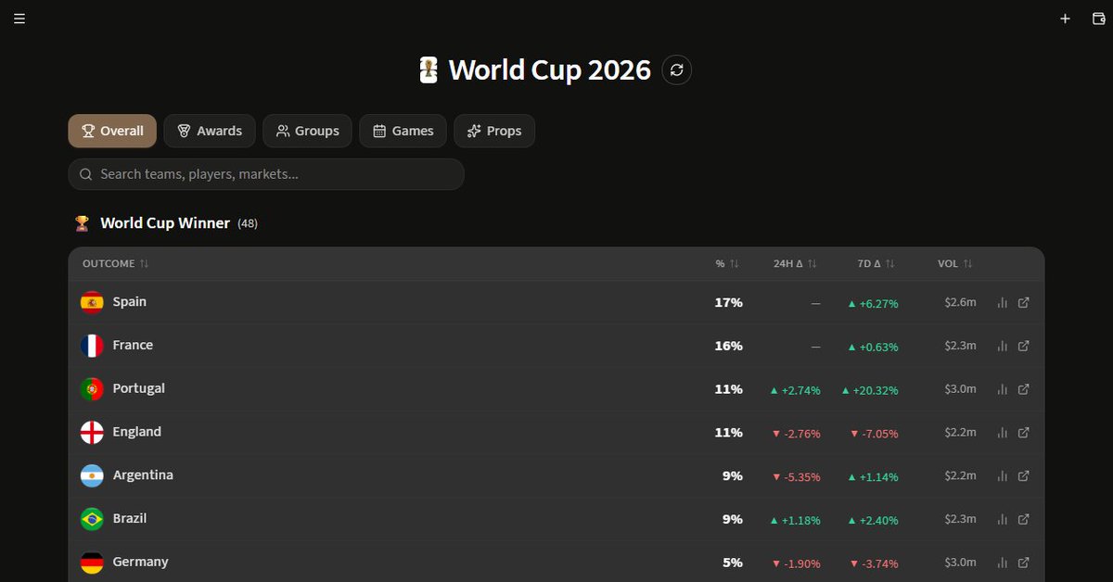This screenshot has height=582, width=1113.
Task: Refresh World Cup 2026 data
Action: (x=677, y=70)
